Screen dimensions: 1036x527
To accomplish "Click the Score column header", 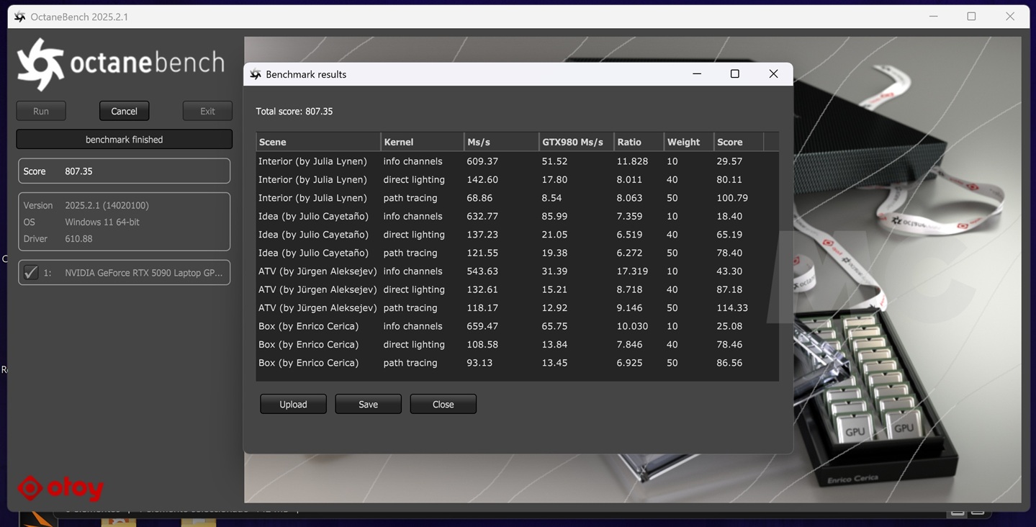I will 738,142.
